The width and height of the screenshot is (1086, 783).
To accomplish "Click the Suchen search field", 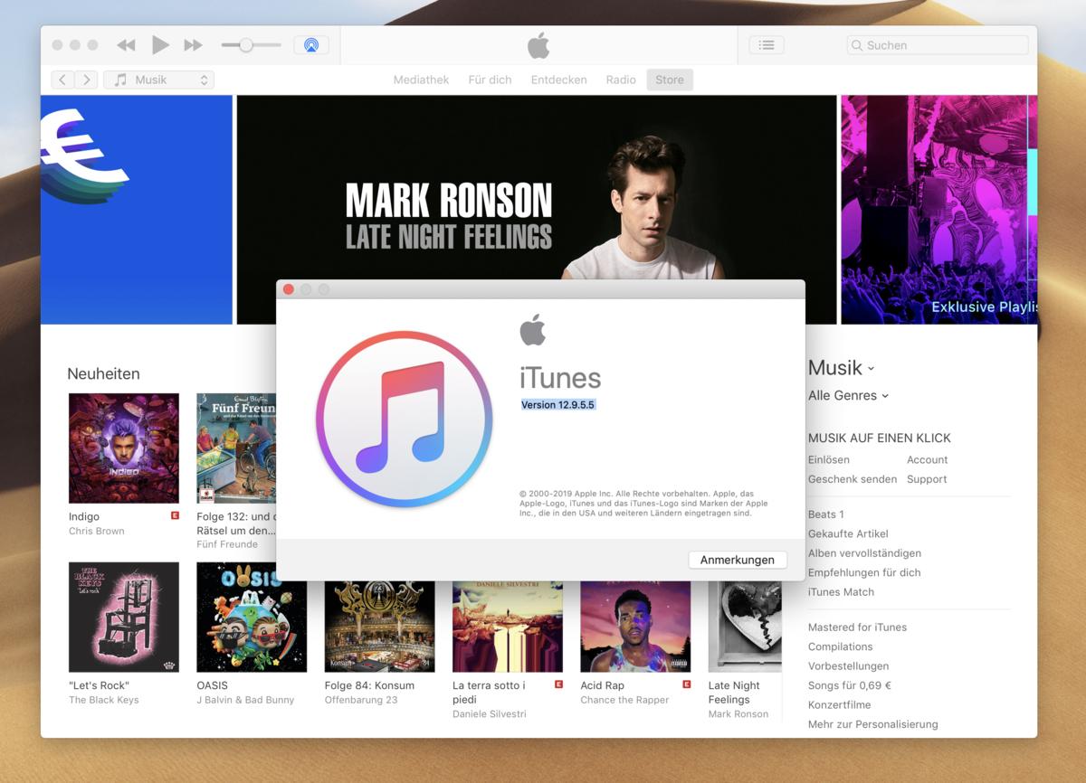I will (938, 45).
